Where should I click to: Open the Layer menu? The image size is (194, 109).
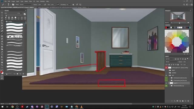click(x=18, y=1)
